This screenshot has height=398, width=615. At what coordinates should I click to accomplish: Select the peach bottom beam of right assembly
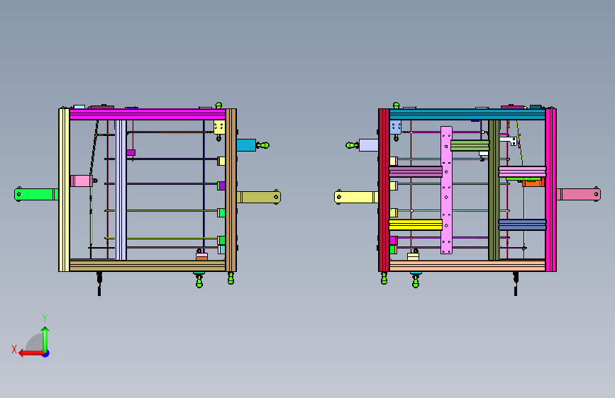pos(467,266)
